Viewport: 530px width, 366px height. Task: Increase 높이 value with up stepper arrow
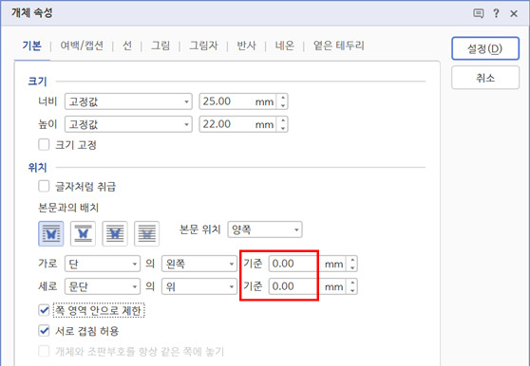[283, 120]
